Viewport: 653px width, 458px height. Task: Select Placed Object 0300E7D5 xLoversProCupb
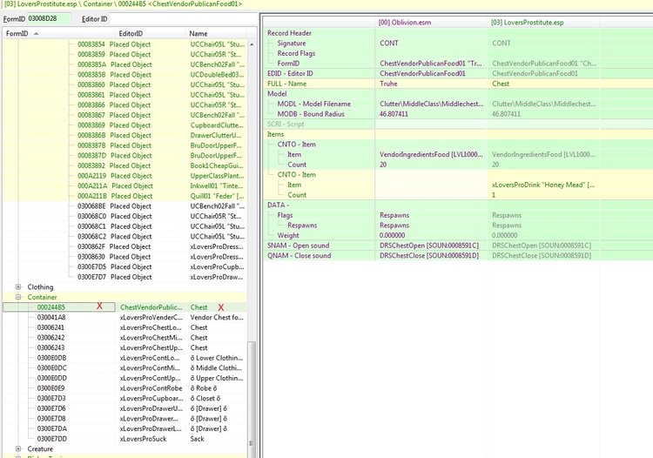(x=125, y=267)
